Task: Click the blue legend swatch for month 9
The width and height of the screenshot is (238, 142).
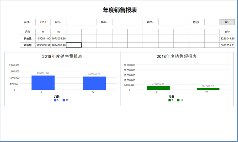Action: 55,100
